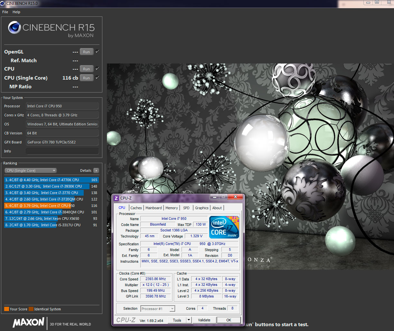This screenshot has height=331, width=394.
Task: Click the QPI Link 3590.78 MHz value
Action: 155,297
